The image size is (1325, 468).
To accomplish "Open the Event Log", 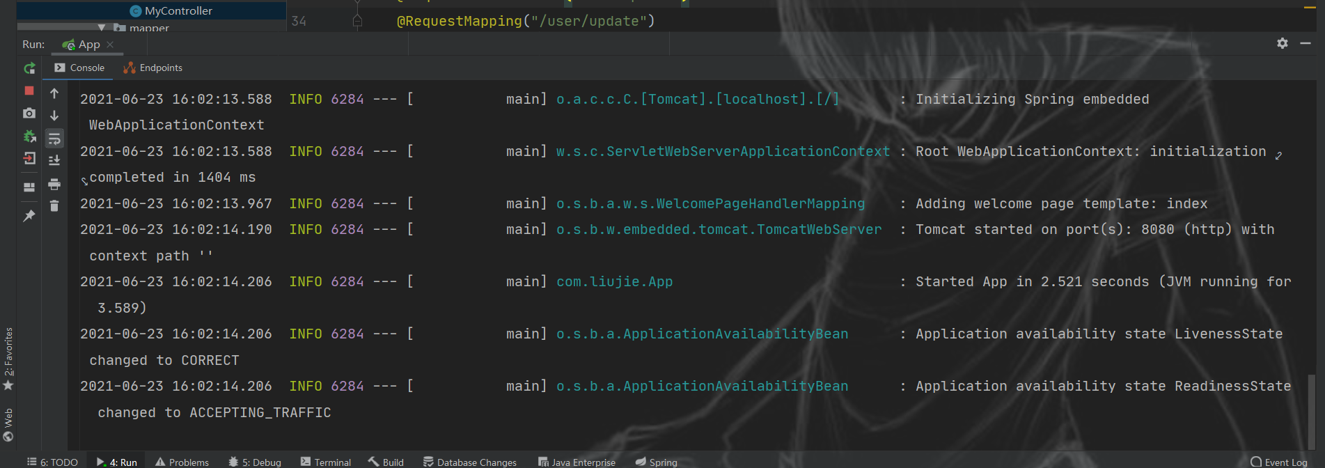I will point(1279,462).
